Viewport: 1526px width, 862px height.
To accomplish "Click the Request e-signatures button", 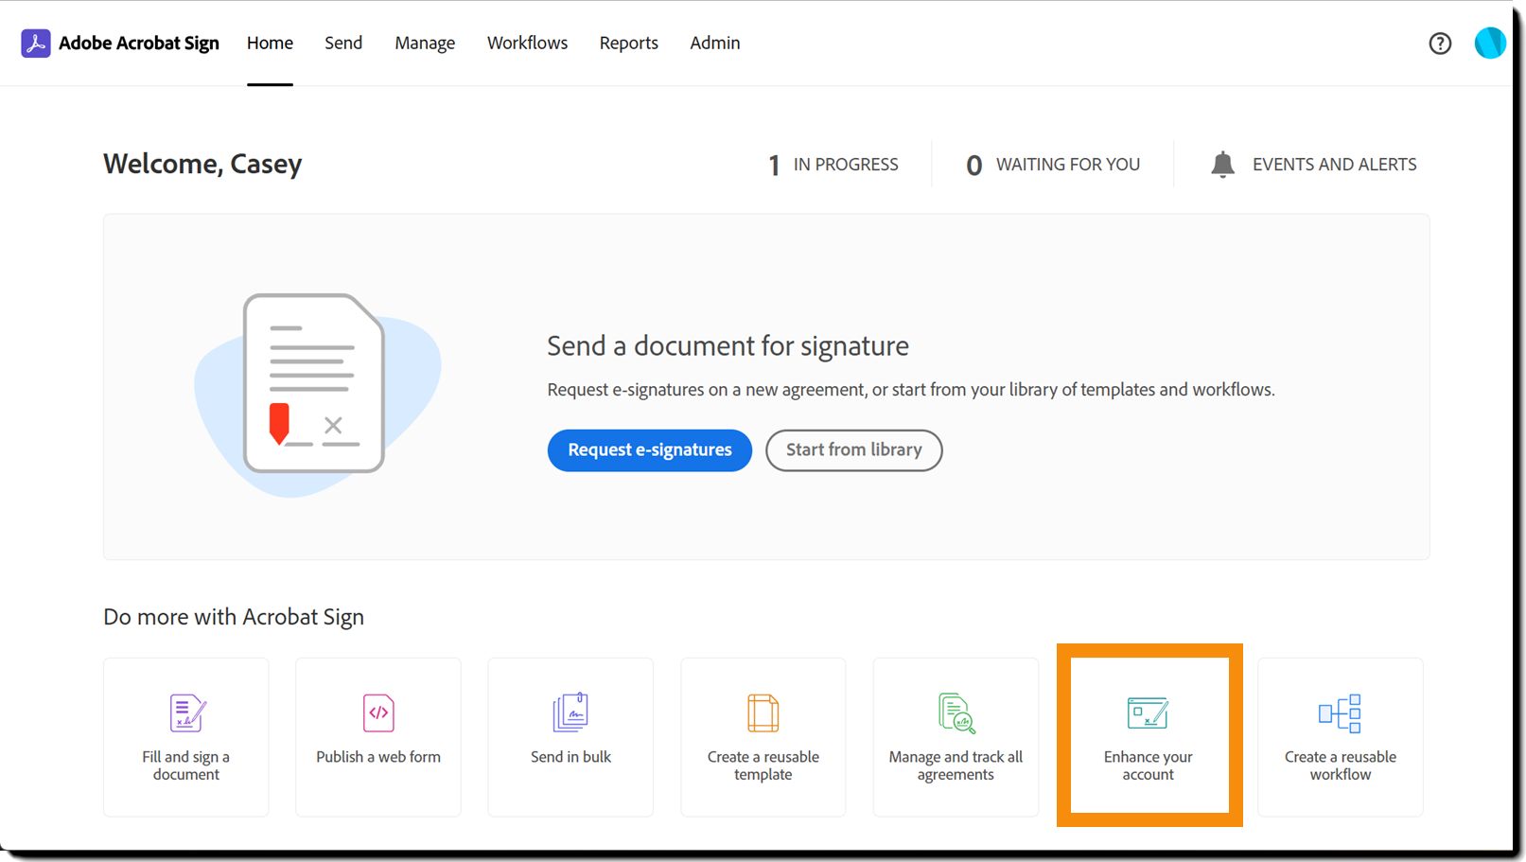I will point(650,450).
